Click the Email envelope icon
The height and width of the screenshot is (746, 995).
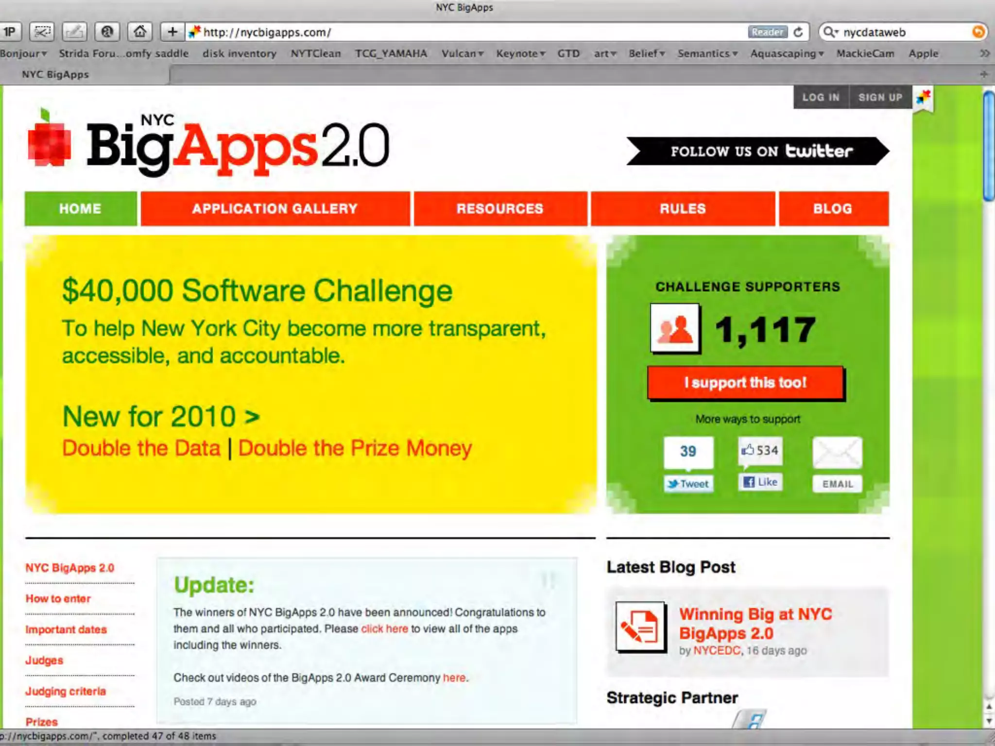837,453
